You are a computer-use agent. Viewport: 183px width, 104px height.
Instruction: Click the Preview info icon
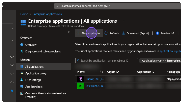click(158, 33)
